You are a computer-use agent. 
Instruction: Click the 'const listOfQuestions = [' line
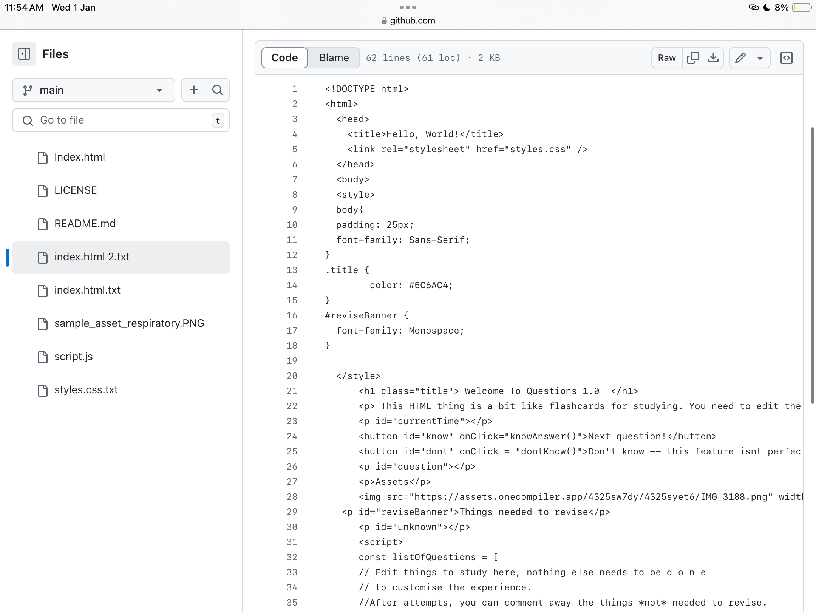coord(428,557)
